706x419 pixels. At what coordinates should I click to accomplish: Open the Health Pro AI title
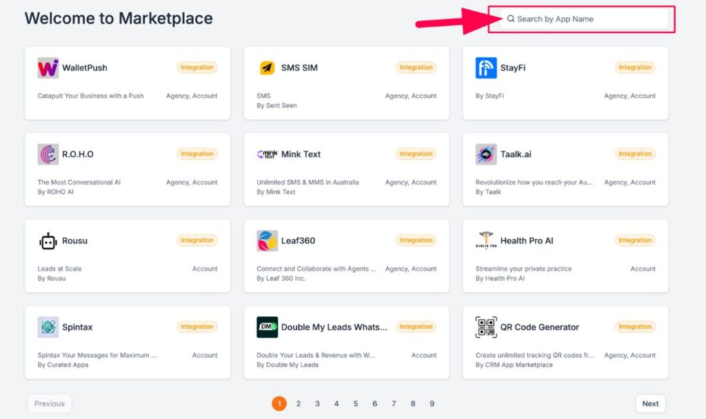[527, 241]
